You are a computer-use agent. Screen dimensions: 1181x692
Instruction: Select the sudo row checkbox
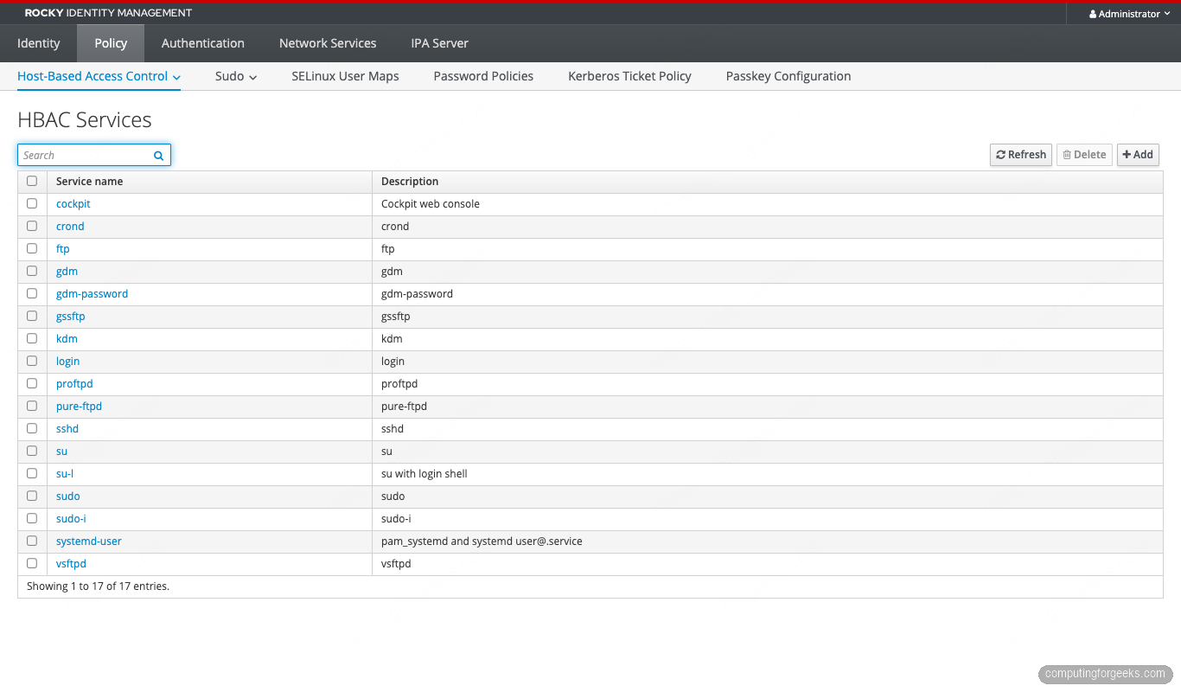[32, 496]
